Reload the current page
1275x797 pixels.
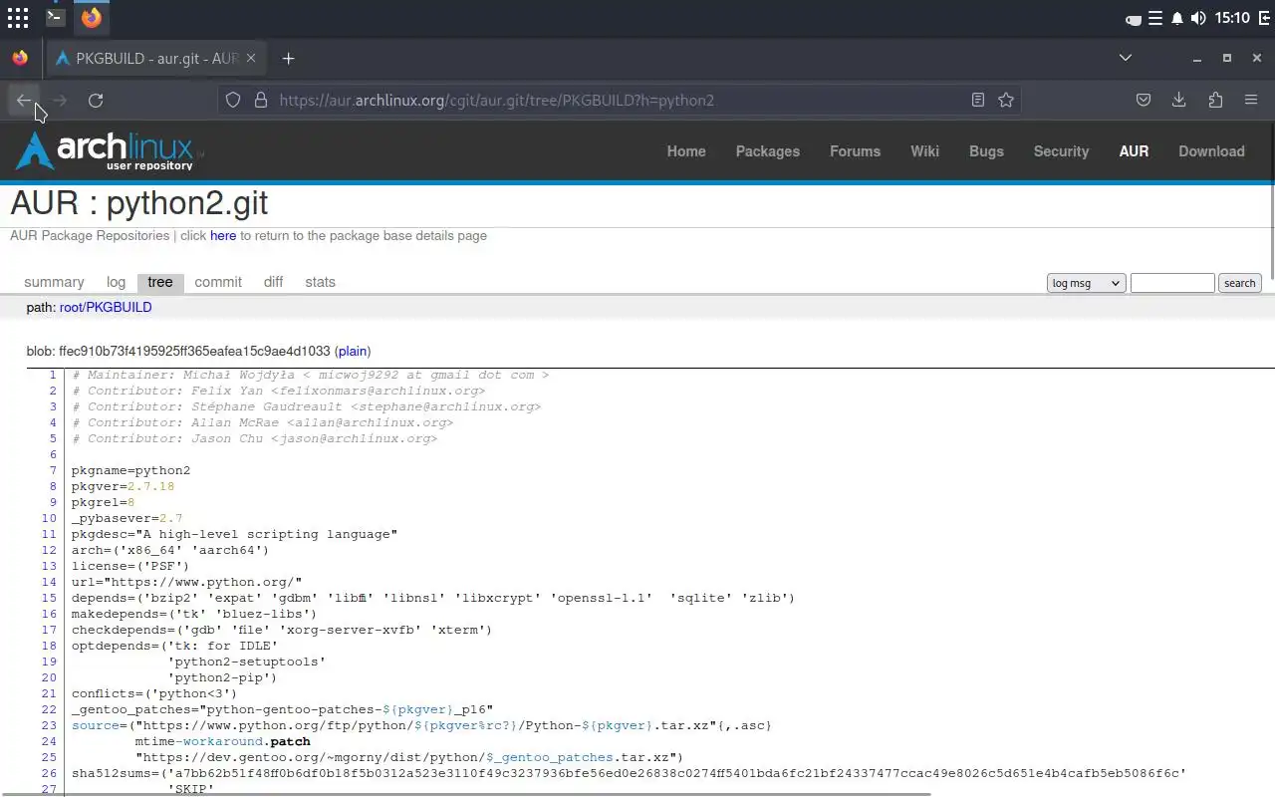[x=96, y=100]
